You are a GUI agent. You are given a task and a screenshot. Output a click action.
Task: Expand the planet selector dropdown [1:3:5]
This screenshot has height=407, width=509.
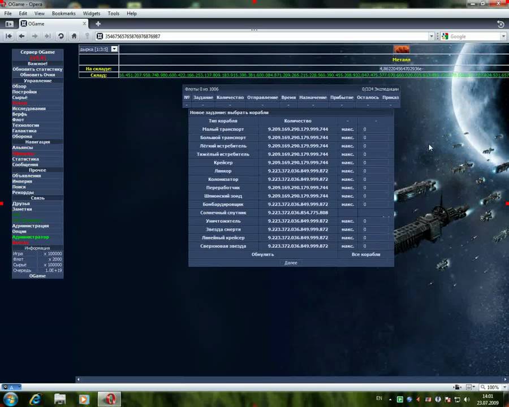click(114, 49)
